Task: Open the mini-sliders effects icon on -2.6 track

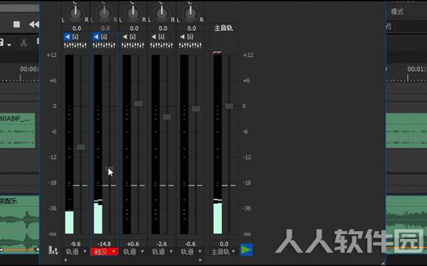Action: click(x=162, y=45)
